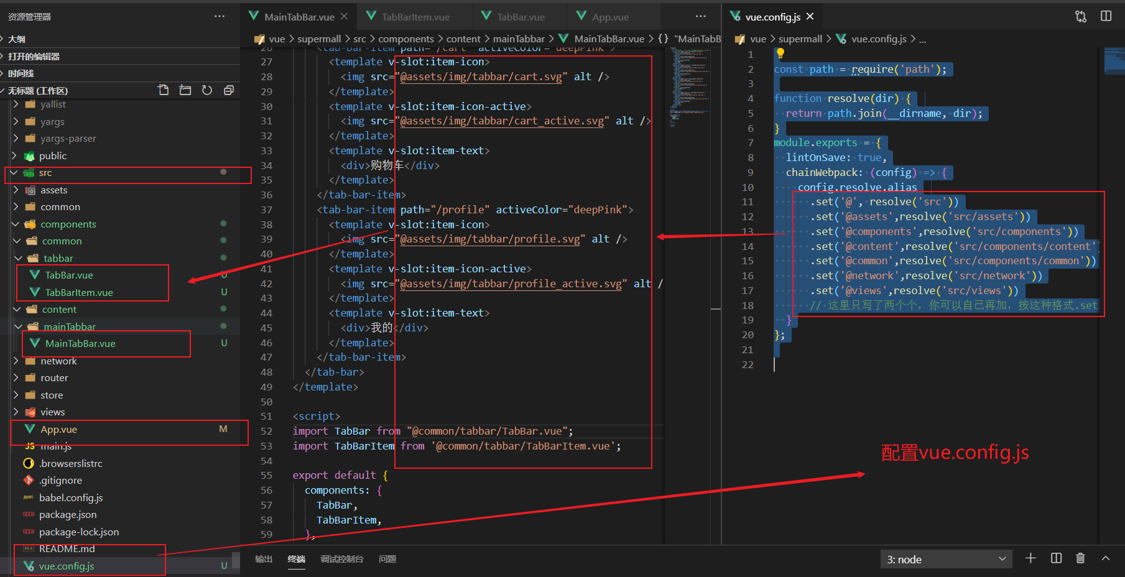Screen dimensions: 1125x577
Task: Select MainTabBar.vue editor tab
Action: click(299, 17)
